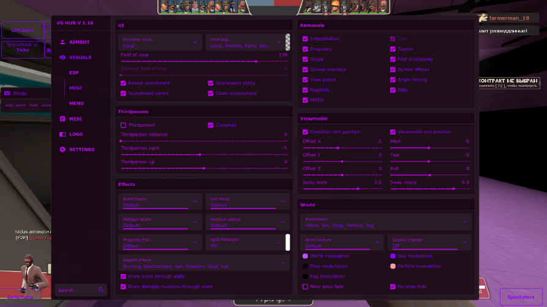The height and width of the screenshot is (307, 547).
Task: Switch to the MENU sub-tab under Visuals
Action: tap(77, 103)
